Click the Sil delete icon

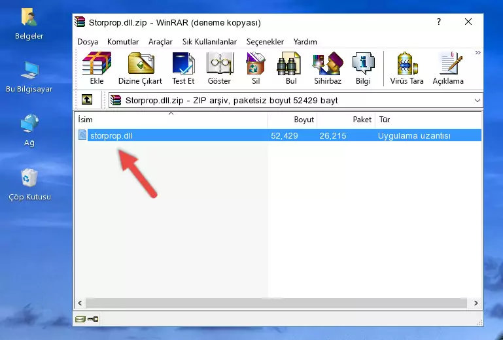(x=256, y=68)
